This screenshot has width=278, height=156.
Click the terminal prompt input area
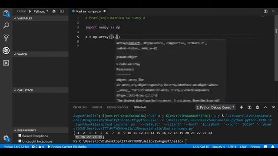click(x=186, y=141)
